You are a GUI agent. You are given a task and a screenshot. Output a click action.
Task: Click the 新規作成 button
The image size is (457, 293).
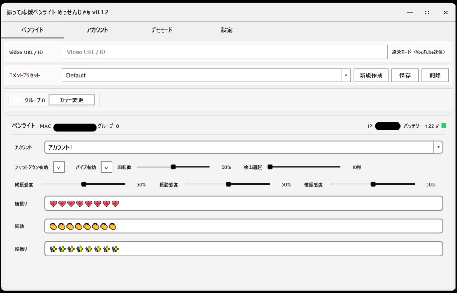pyautogui.click(x=371, y=76)
